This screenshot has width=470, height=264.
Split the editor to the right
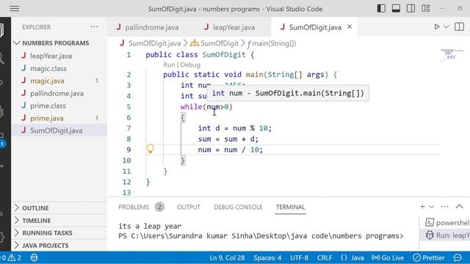point(459,26)
